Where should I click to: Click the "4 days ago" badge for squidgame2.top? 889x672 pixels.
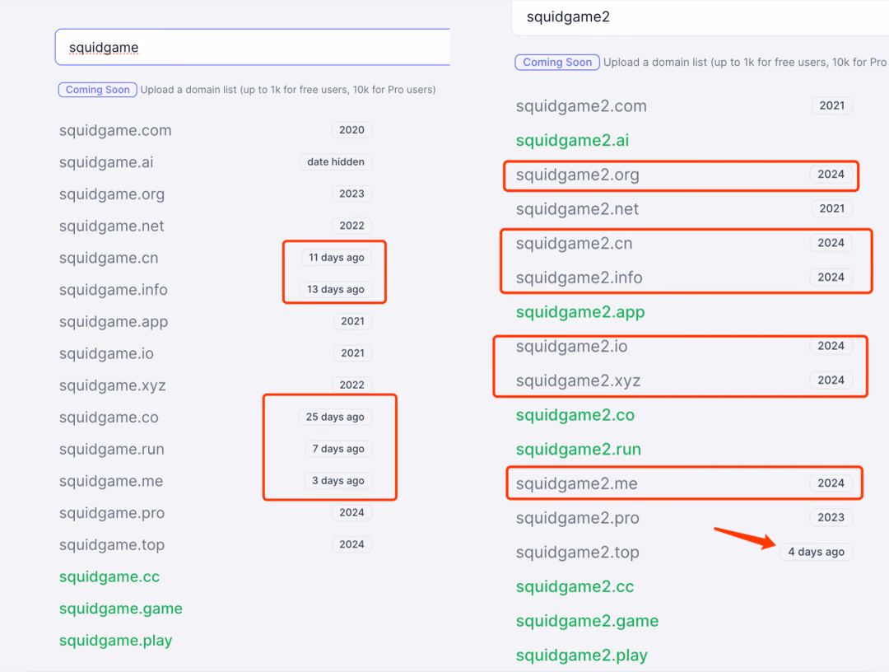coord(816,552)
